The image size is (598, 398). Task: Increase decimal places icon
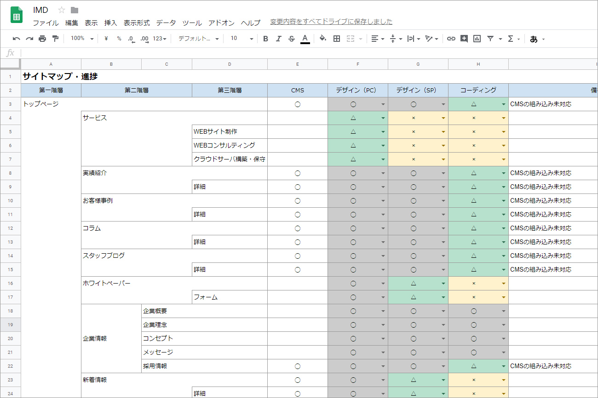click(x=144, y=39)
